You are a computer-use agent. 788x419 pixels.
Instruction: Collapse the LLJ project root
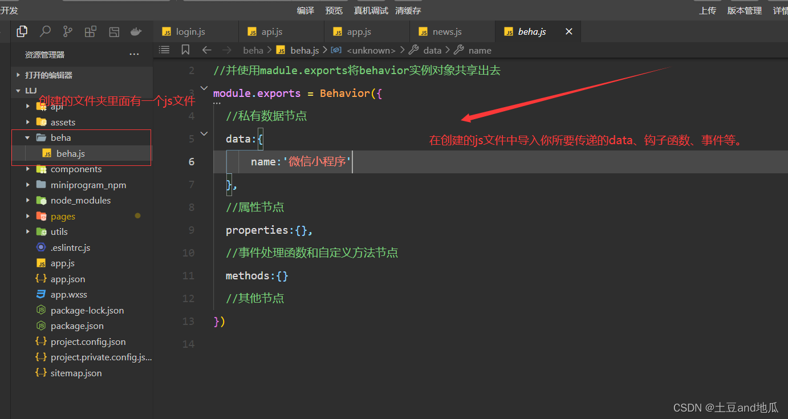pos(82,91)
